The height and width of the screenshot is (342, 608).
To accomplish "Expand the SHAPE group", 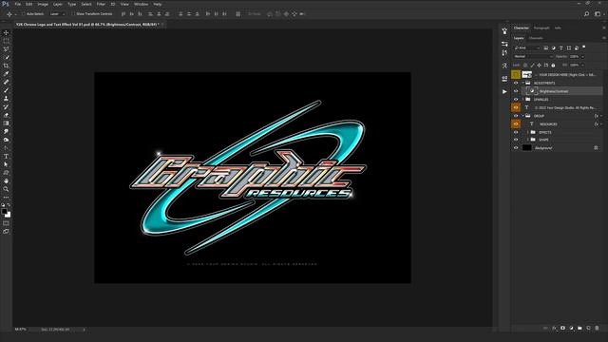I will [528, 140].
